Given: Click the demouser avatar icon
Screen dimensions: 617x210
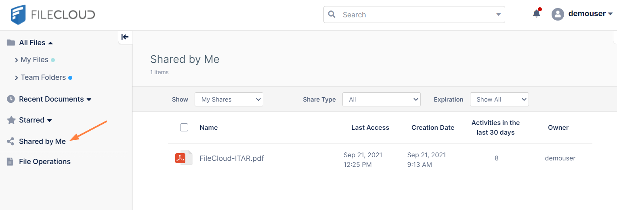Looking at the screenshot, I should pos(558,15).
